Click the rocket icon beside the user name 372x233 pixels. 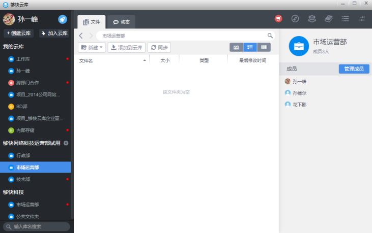click(63, 19)
